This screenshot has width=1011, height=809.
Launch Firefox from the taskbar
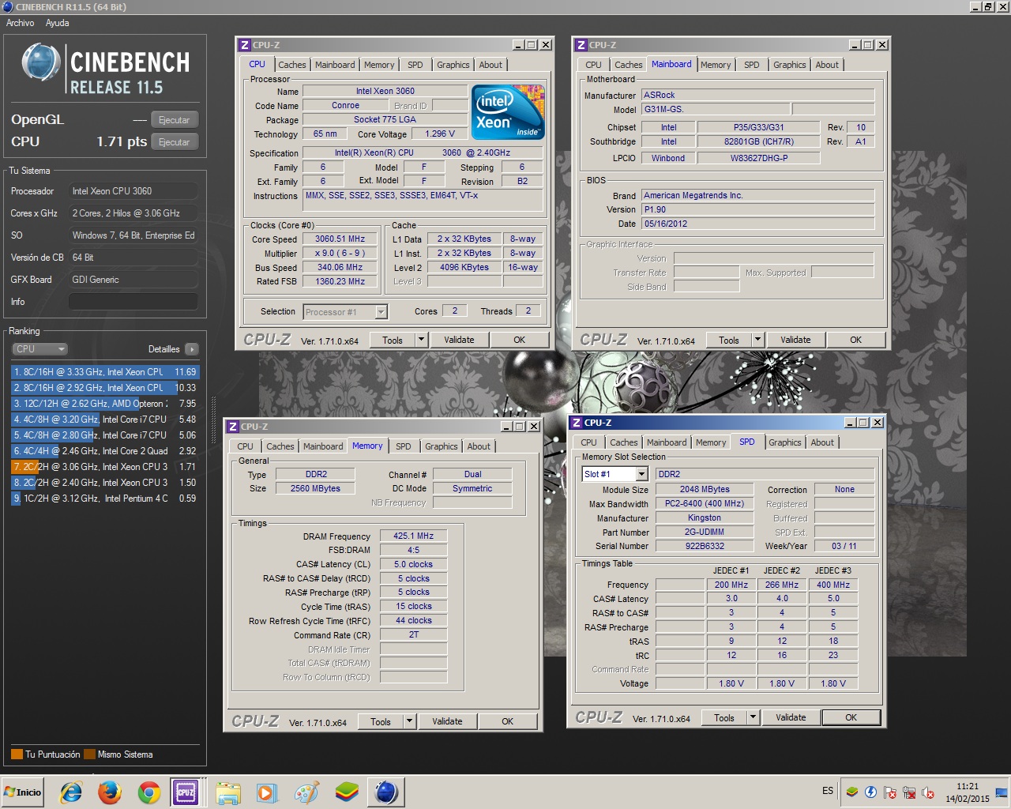(110, 792)
